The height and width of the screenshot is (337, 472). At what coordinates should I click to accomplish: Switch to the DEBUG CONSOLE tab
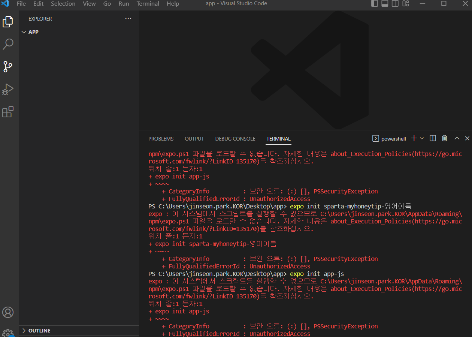tap(235, 139)
